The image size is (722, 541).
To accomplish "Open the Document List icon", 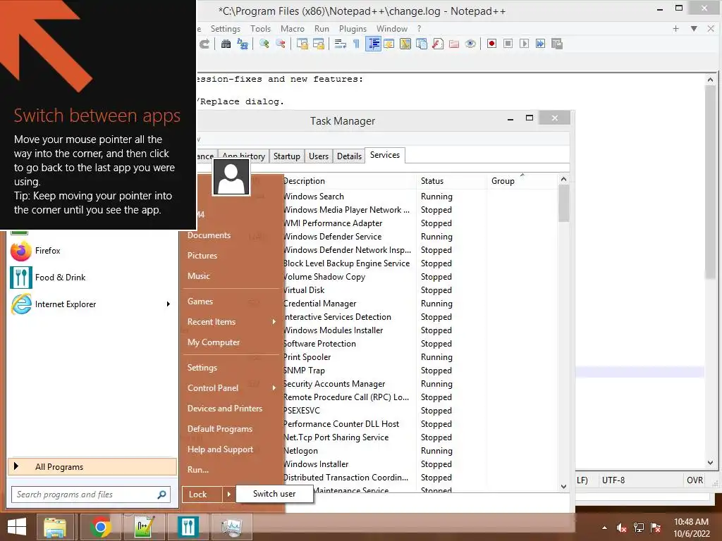I will pyautogui.click(x=422, y=44).
